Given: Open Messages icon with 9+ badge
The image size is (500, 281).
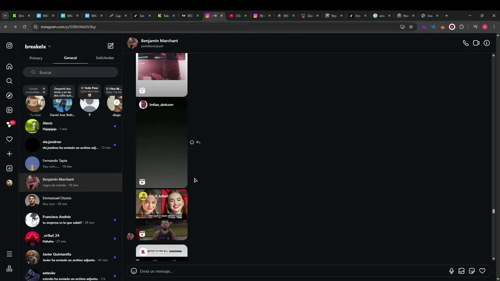Looking at the screenshot, I should (x=10, y=124).
